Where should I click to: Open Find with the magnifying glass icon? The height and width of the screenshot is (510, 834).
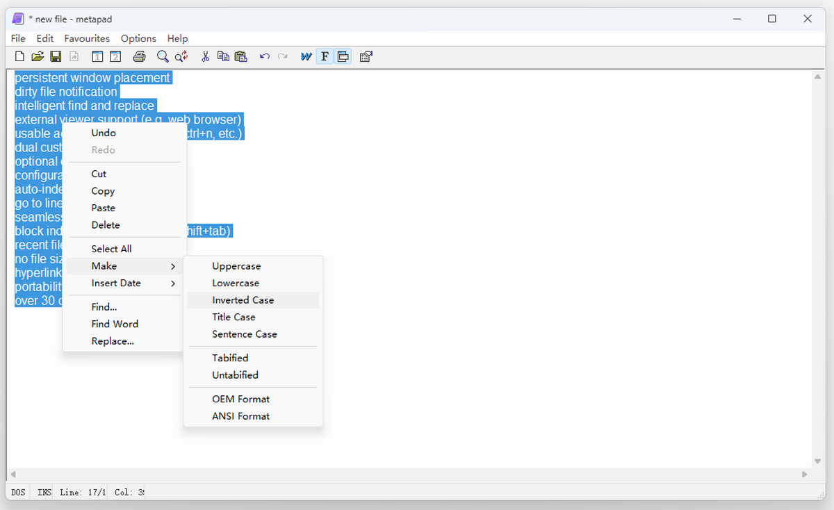[x=163, y=57]
